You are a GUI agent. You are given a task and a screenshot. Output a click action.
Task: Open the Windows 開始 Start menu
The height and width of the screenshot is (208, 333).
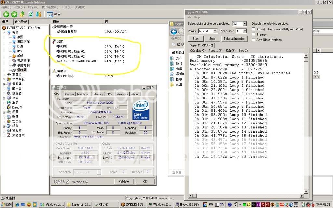pyautogui.click(x=7, y=205)
